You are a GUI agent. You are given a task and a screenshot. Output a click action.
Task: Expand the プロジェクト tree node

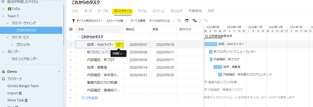12,44
